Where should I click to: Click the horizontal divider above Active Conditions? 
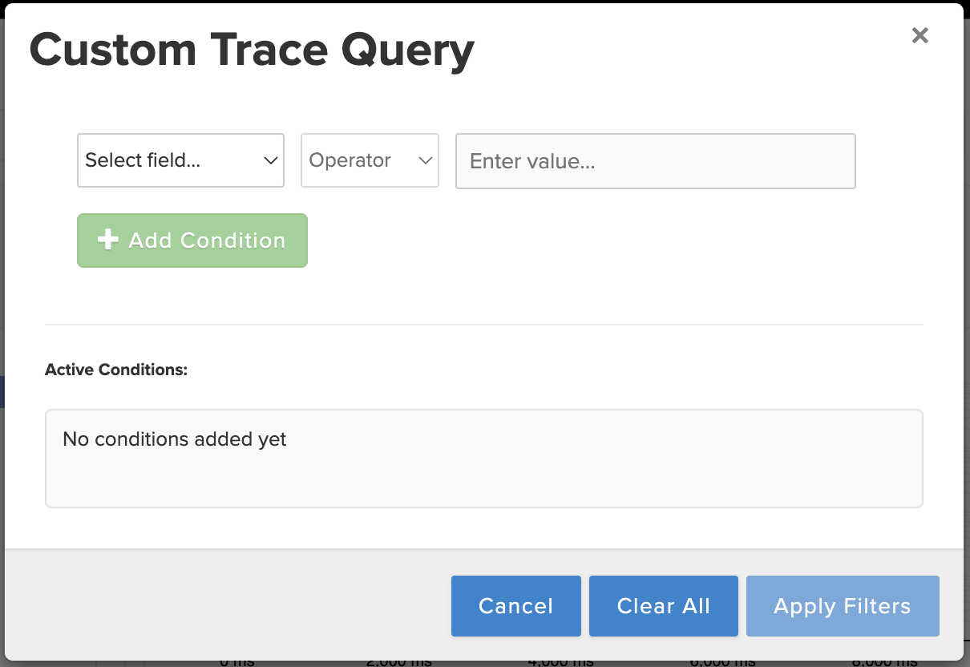point(484,325)
